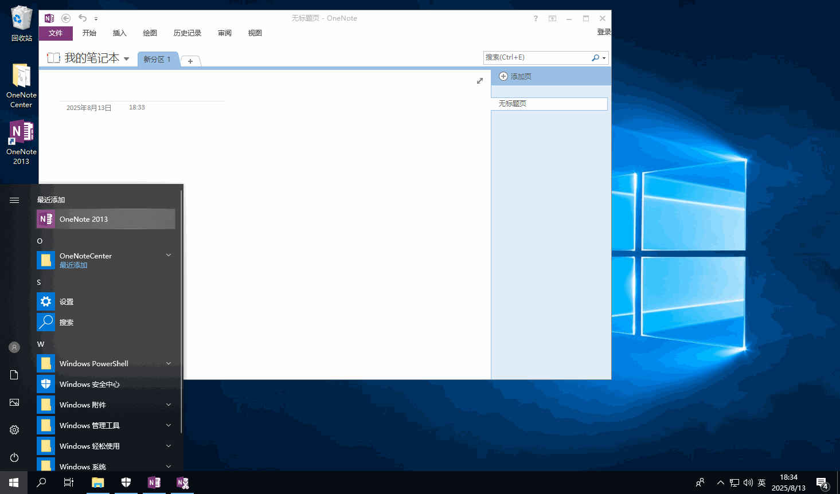This screenshot has height=494, width=840.
Task: Switch to the 历史记录 ribbon tab
Action: tap(187, 33)
